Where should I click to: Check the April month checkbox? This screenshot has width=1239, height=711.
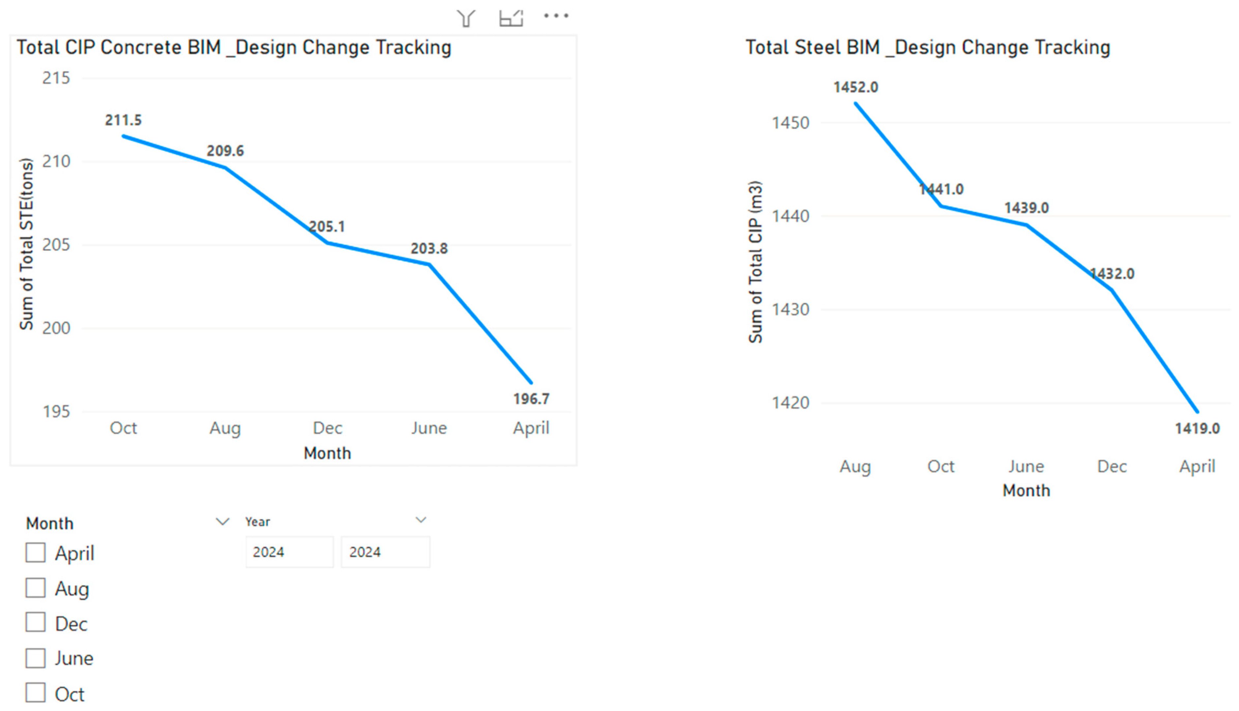36,553
